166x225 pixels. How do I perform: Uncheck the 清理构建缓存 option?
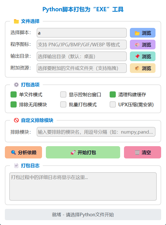(113, 95)
